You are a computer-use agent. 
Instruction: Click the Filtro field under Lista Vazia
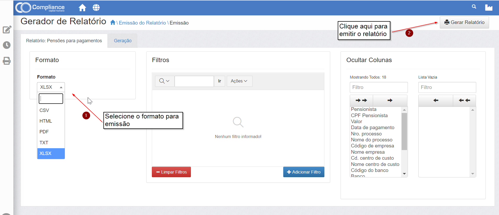click(x=447, y=87)
